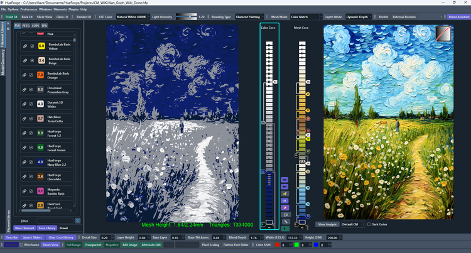Viewport: 471px width, 253px height.
Task: Click the red circle icon button beside sliders
Action: [284, 208]
